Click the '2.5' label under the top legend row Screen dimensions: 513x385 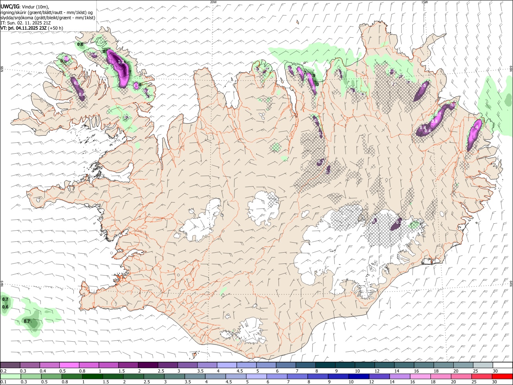(x=161, y=371)
